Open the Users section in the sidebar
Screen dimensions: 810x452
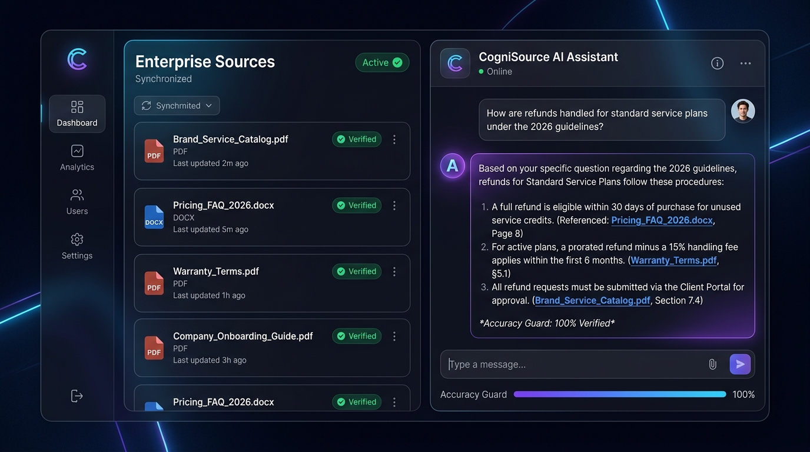click(x=77, y=202)
